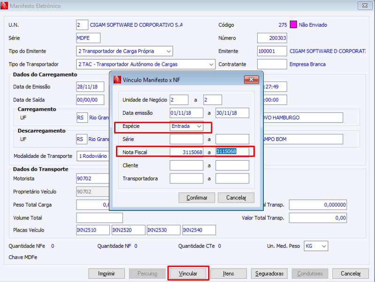Click the Quantidade NFe value 0
Screen dimensions: 375x282
(53, 246)
